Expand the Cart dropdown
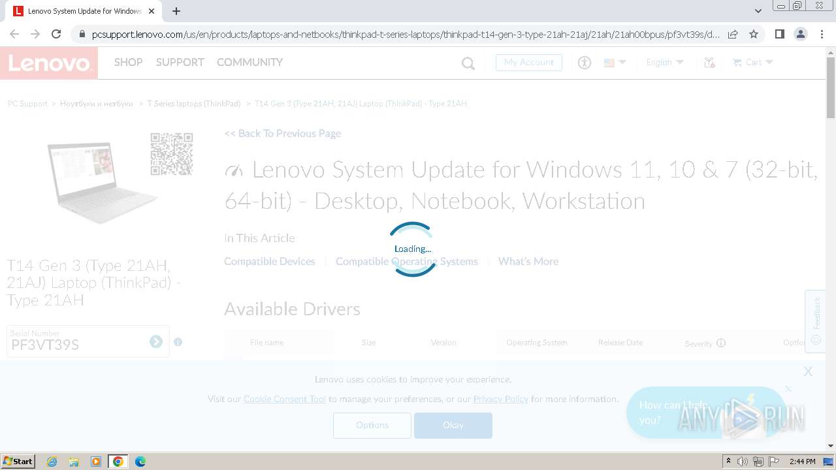Screen dimensions: 836x470 pyautogui.click(x=753, y=63)
